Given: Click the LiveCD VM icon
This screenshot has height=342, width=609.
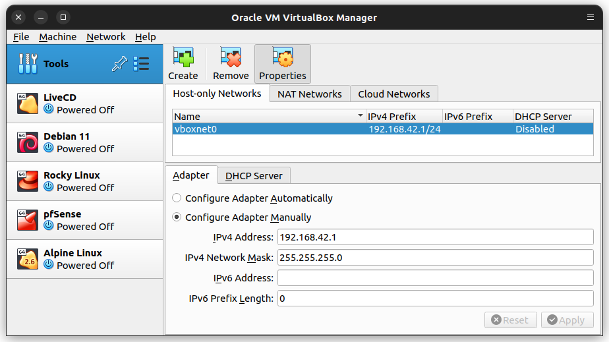Looking at the screenshot, I should point(28,103).
